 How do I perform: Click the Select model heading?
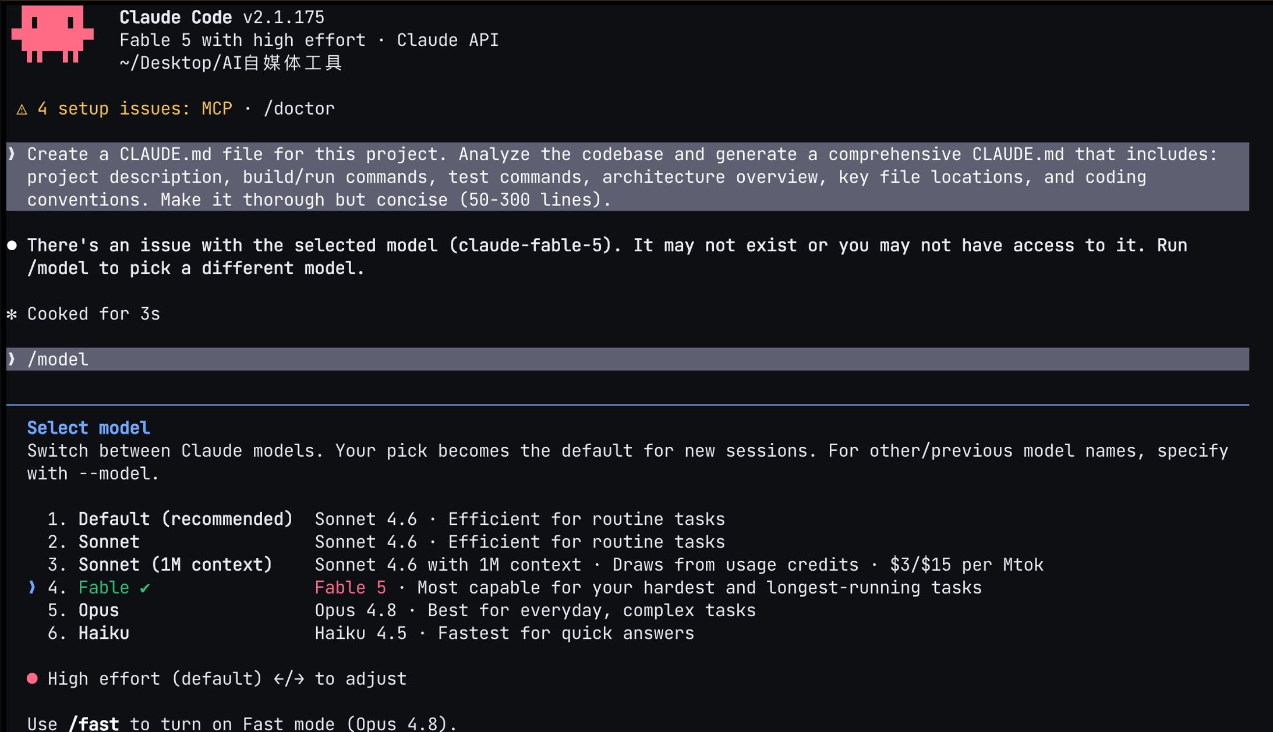coord(89,428)
